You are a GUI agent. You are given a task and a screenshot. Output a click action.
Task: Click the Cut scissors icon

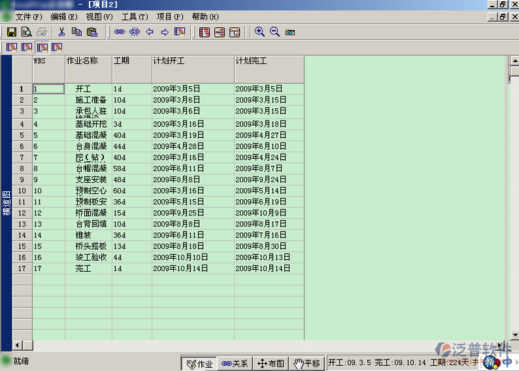[62, 32]
